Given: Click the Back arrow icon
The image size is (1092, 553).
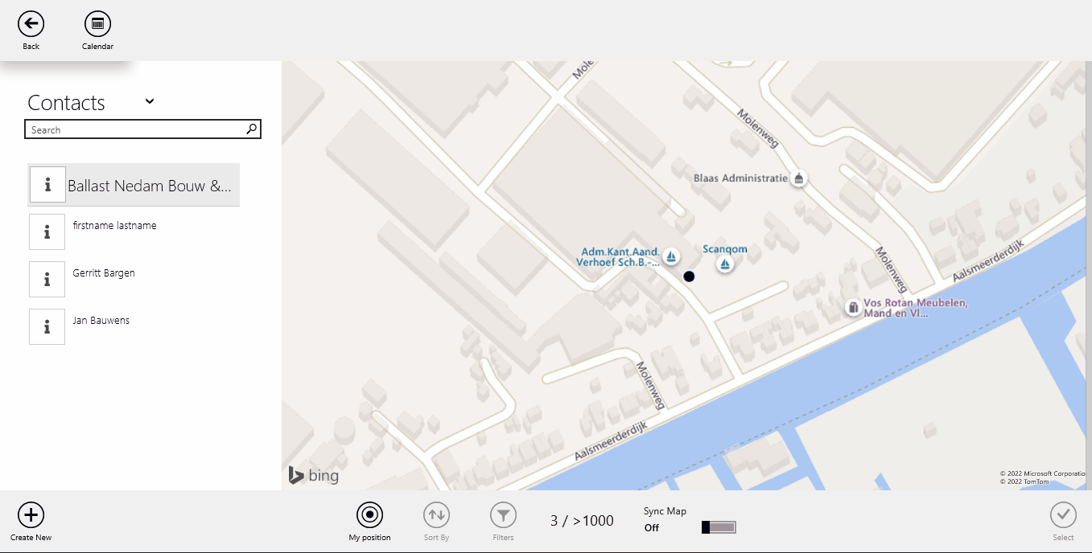Looking at the screenshot, I should click(x=31, y=24).
